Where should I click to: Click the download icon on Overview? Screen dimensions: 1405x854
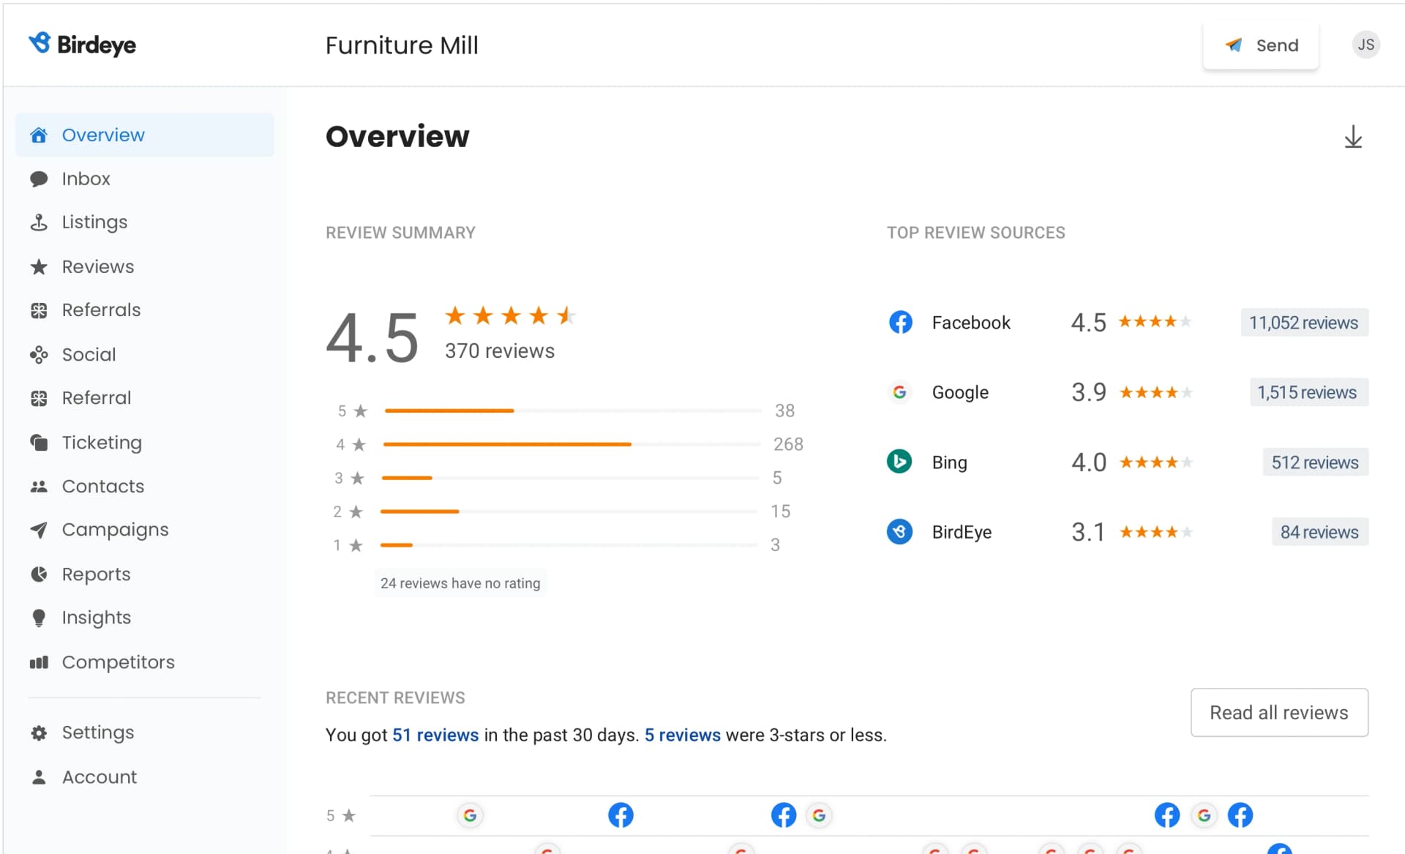1355,138
